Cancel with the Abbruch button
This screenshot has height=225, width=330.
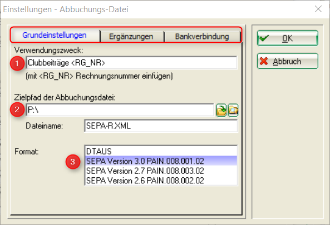[288, 61]
